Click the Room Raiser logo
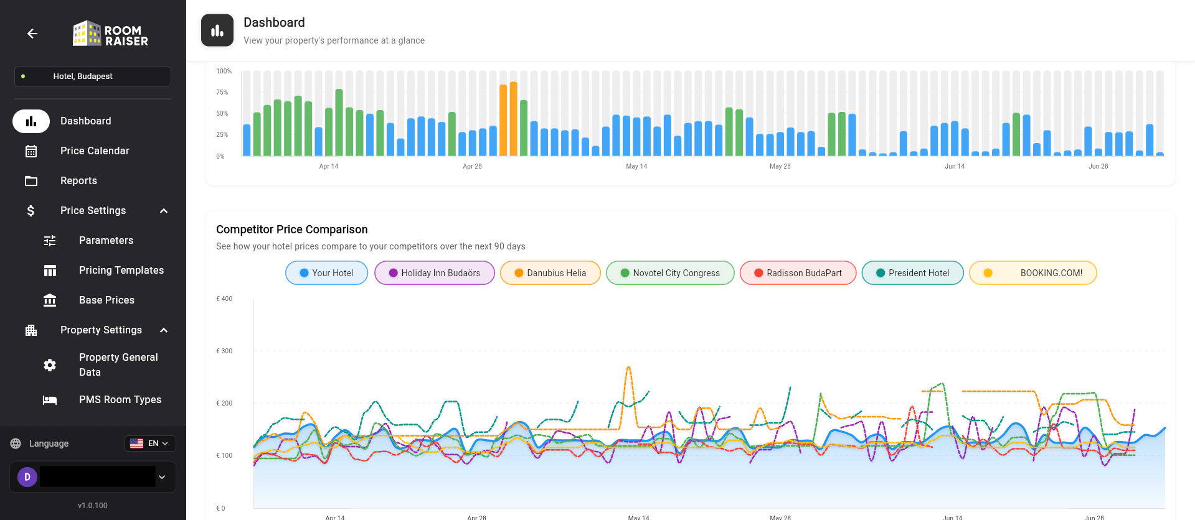This screenshot has width=1195, height=520. point(110,34)
